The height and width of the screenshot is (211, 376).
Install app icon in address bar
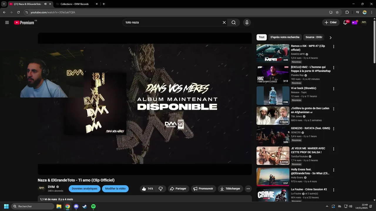(331, 12)
